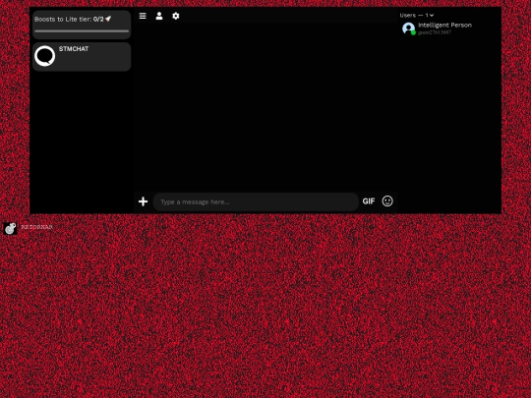Click Intelligent Person's avatar image
Image resolution: width=531 pixels, height=398 pixels.
(x=408, y=28)
